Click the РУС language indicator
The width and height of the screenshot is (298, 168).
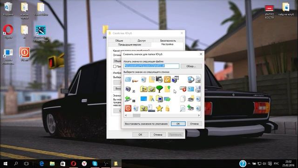[x=276, y=164]
